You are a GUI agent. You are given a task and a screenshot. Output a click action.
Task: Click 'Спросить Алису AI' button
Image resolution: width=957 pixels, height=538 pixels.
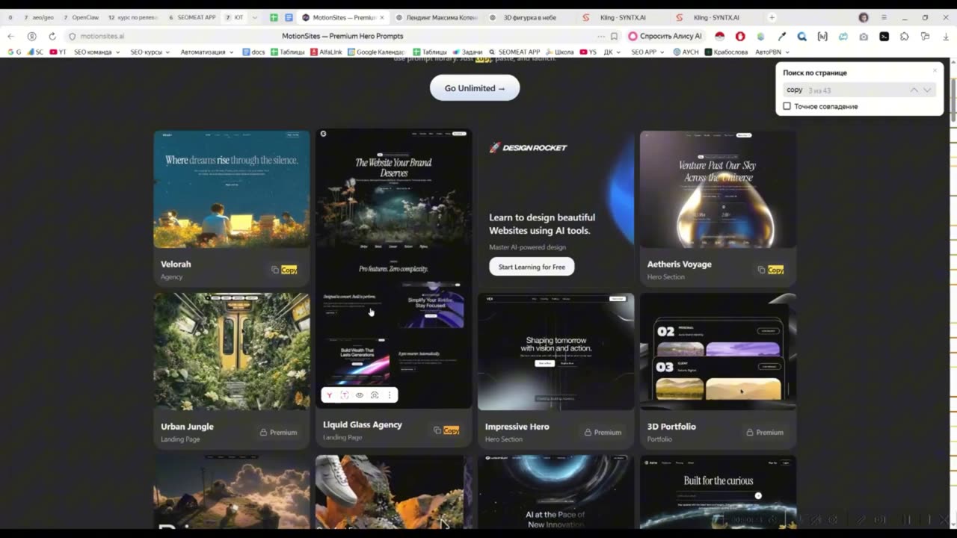tap(665, 36)
